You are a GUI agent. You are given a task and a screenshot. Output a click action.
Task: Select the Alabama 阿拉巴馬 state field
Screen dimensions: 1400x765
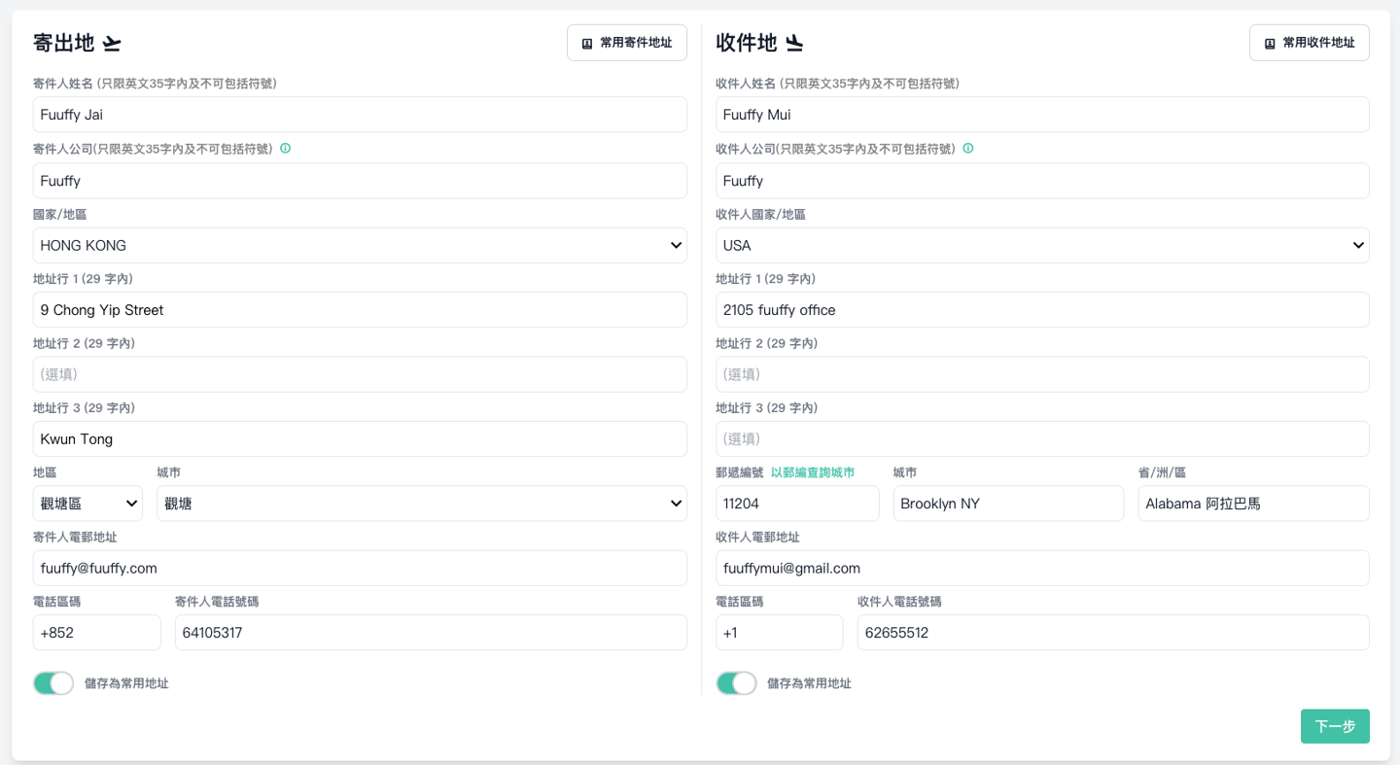tap(1253, 504)
